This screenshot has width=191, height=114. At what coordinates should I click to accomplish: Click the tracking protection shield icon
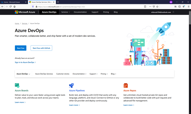33,7
